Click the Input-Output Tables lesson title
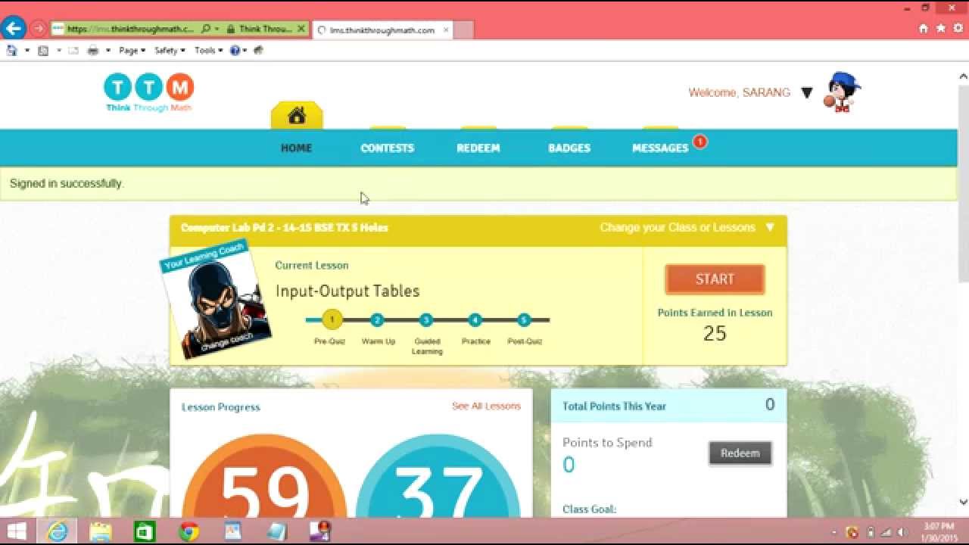This screenshot has height=545, width=969. click(x=347, y=291)
